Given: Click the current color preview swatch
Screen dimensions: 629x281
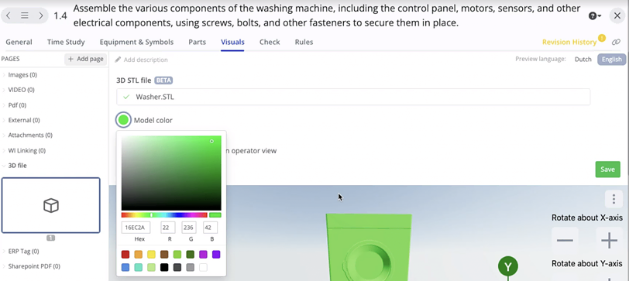Looking at the screenshot, I should pos(215,215).
